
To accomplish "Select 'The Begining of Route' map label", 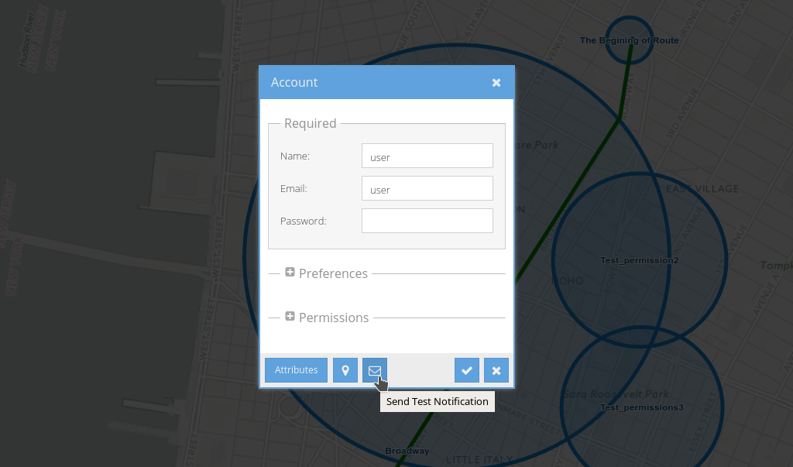I will click(x=629, y=40).
